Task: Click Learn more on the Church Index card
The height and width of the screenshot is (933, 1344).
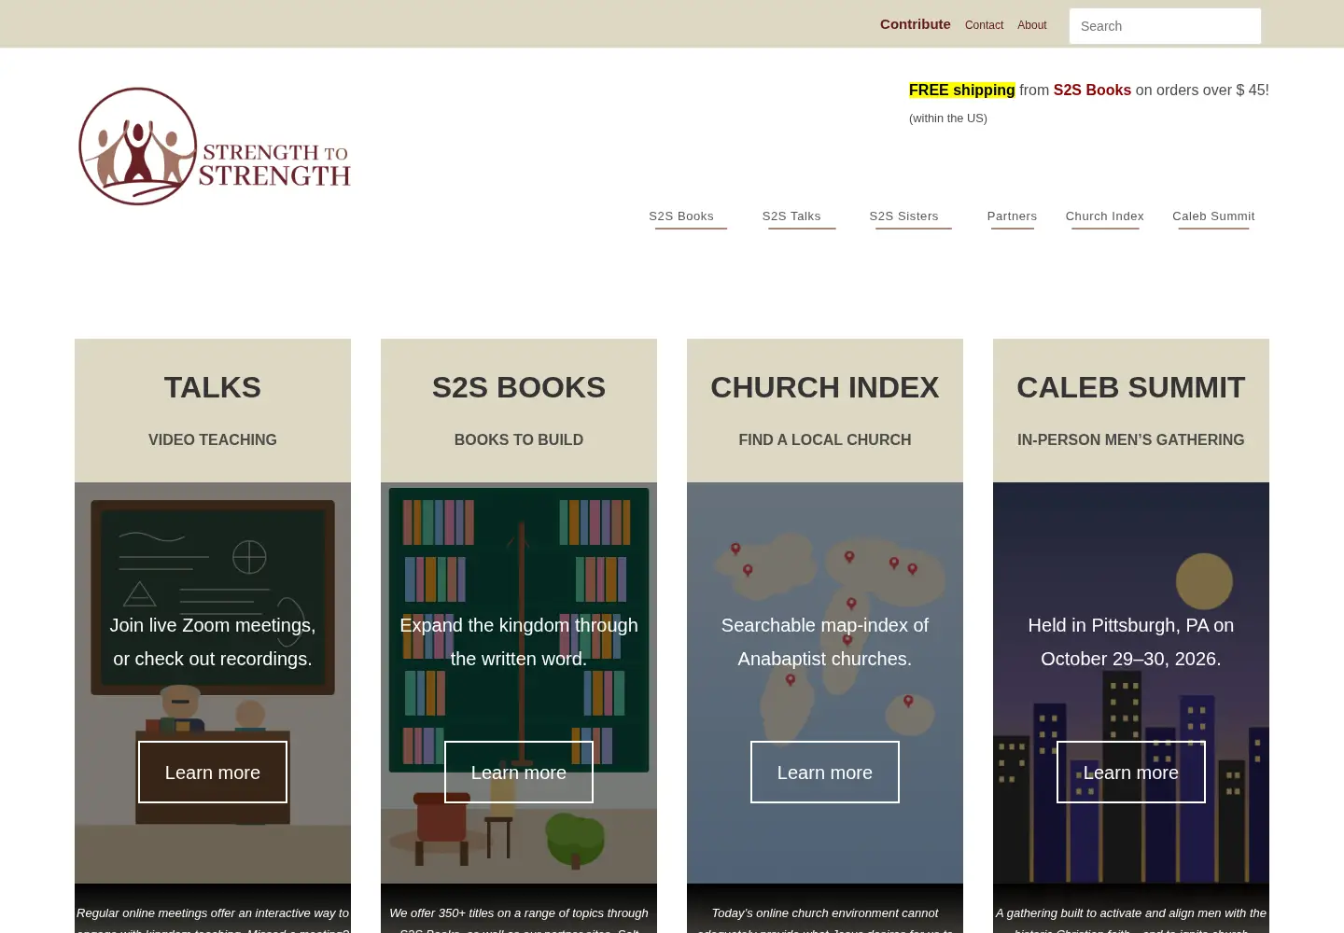Action: click(825, 773)
